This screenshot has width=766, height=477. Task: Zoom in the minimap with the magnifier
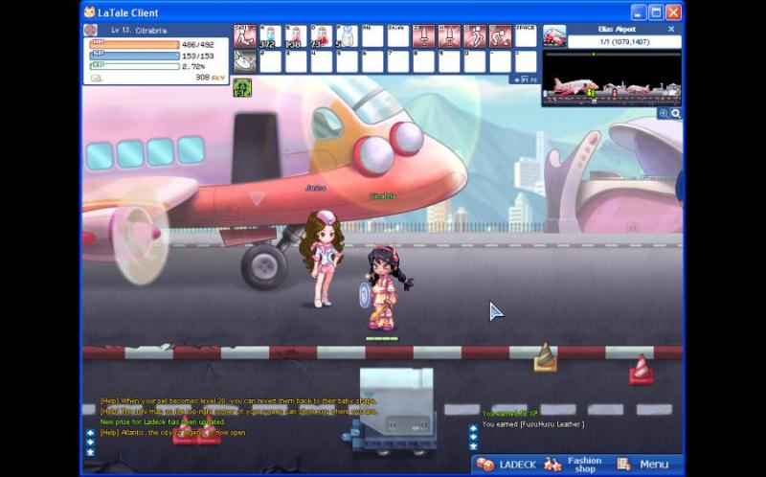[676, 113]
